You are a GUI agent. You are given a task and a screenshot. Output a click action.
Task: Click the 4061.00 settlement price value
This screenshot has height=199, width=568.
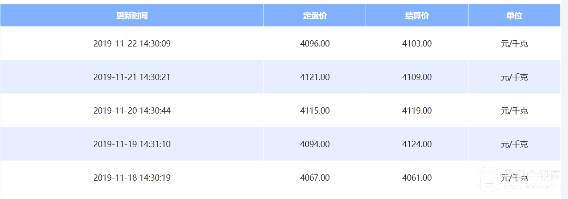point(417,178)
